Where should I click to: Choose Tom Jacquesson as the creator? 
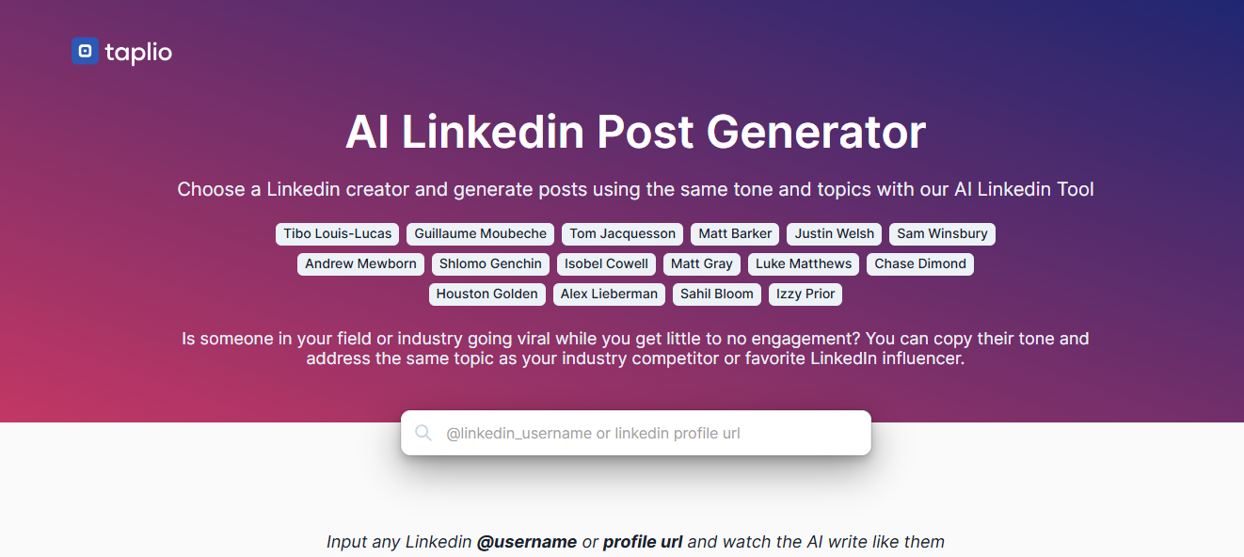(x=622, y=233)
